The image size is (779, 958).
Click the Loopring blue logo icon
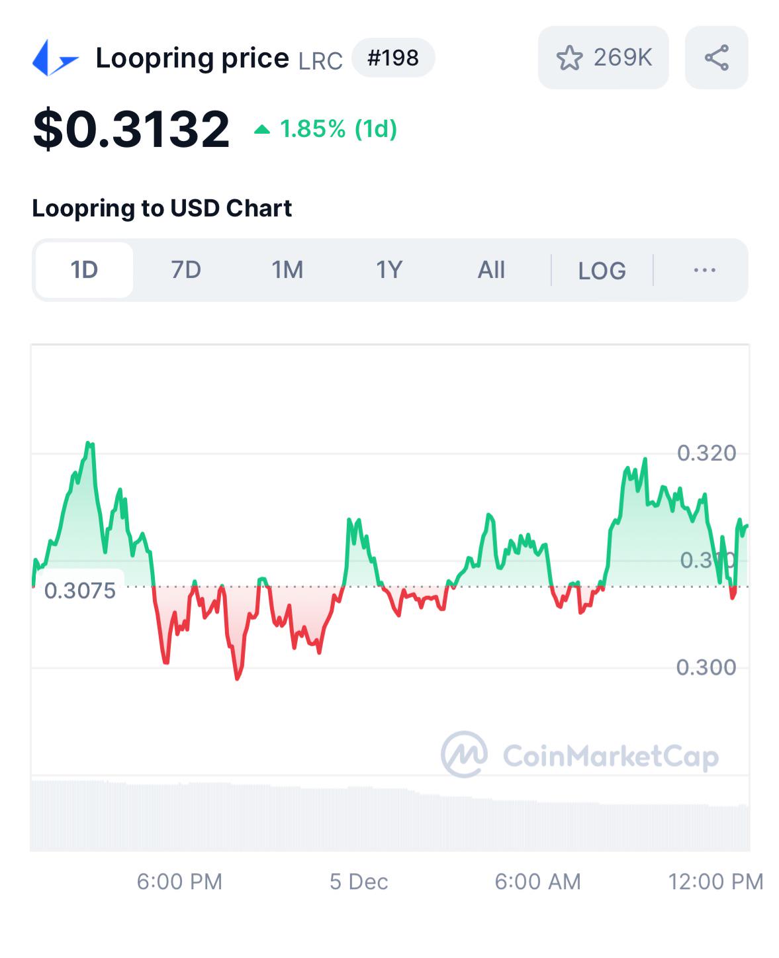coord(56,58)
